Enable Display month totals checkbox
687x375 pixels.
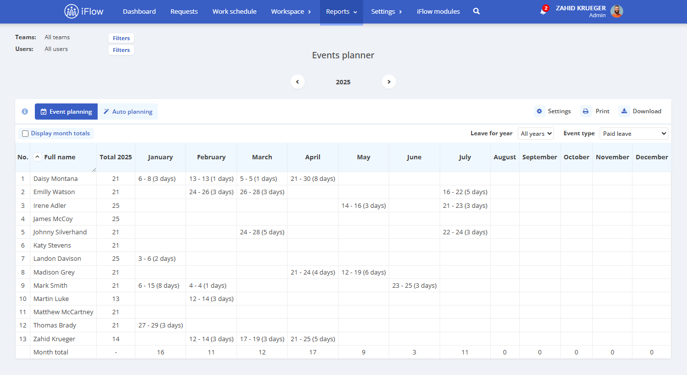click(x=26, y=133)
